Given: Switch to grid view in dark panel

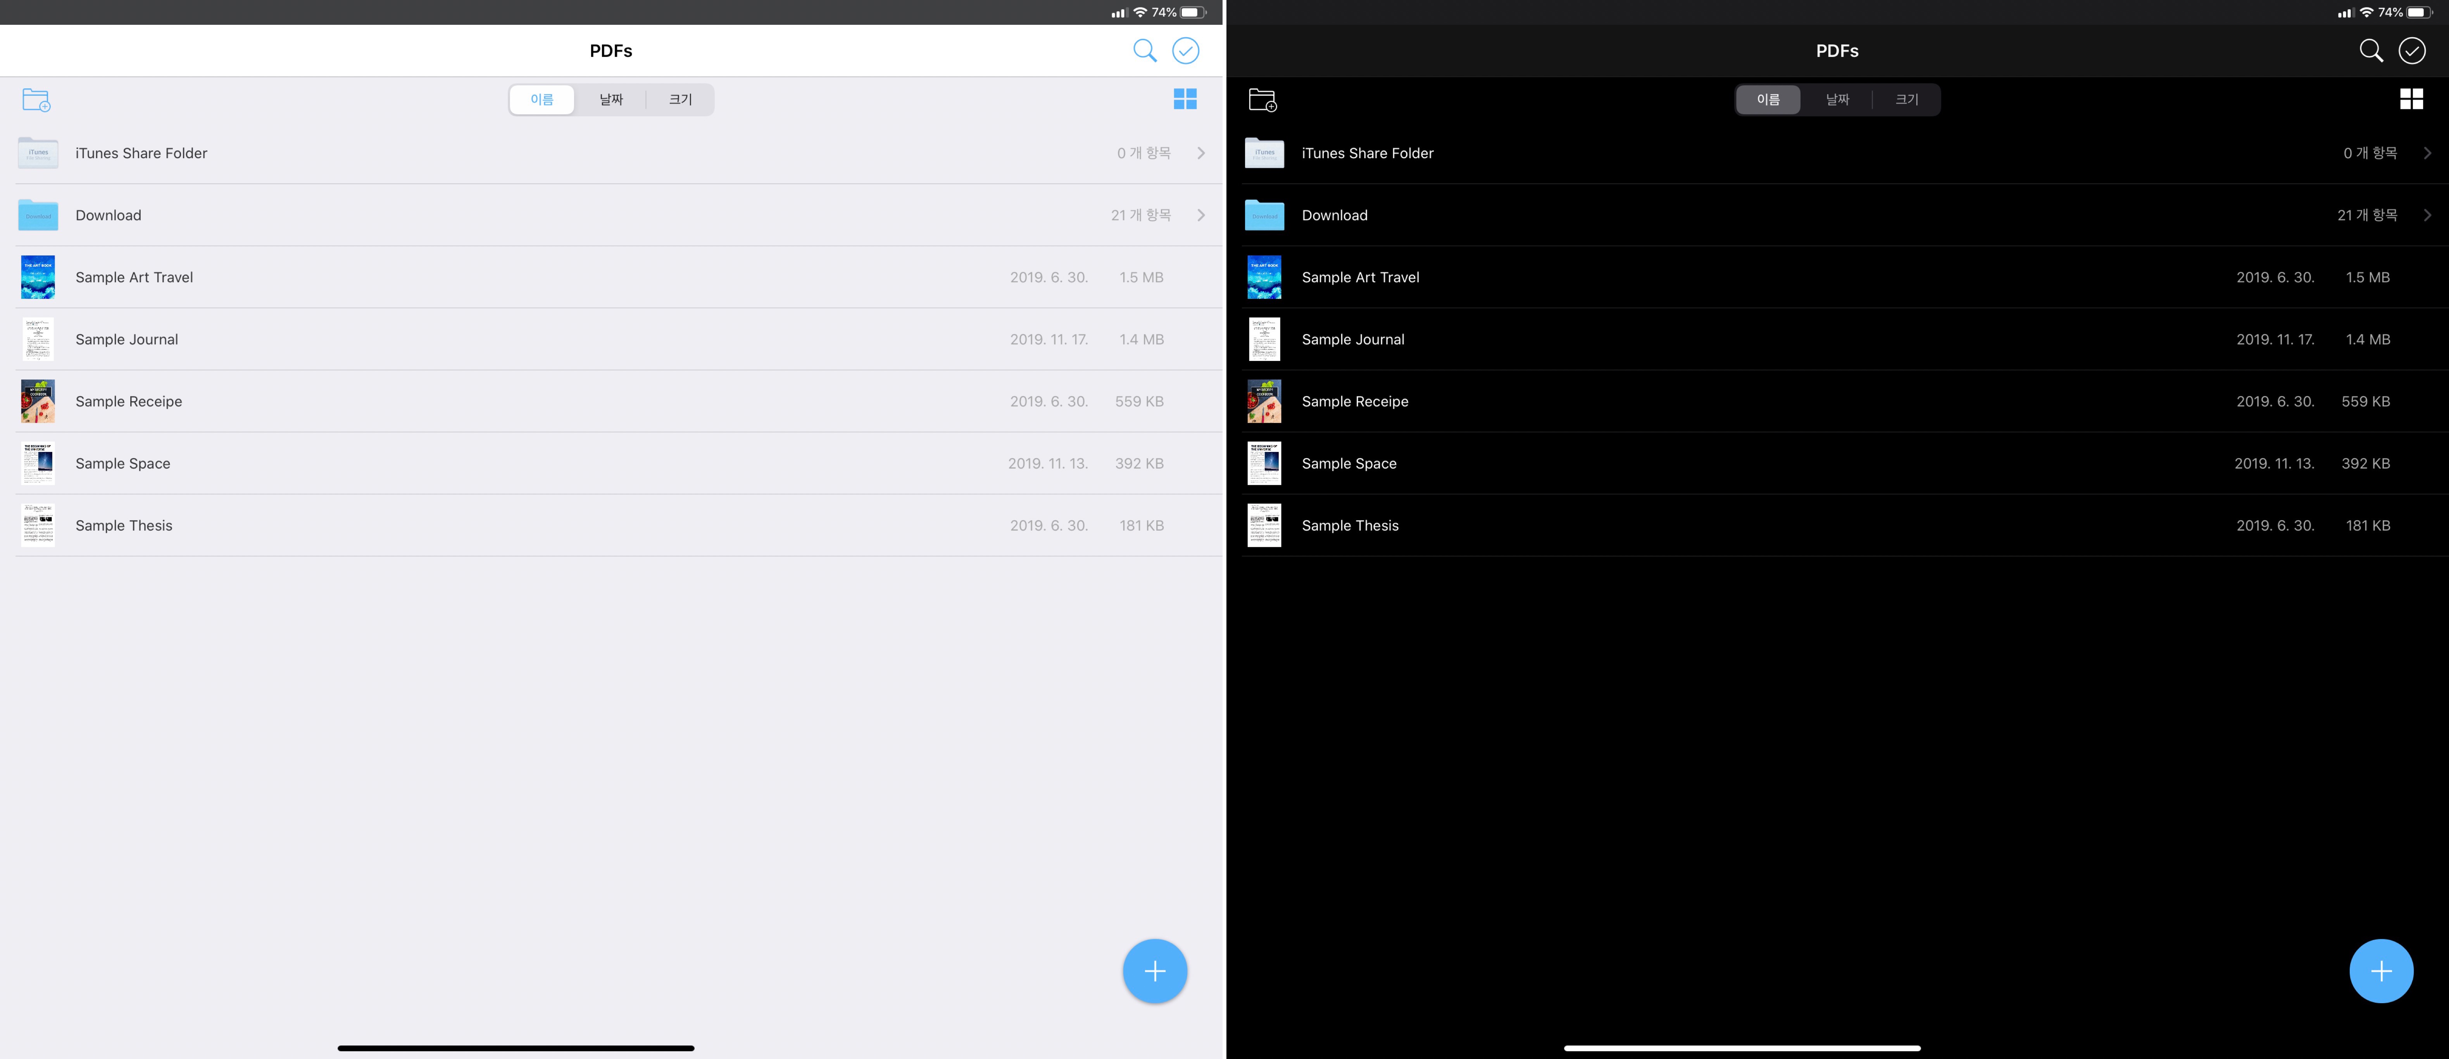Looking at the screenshot, I should 2411,99.
